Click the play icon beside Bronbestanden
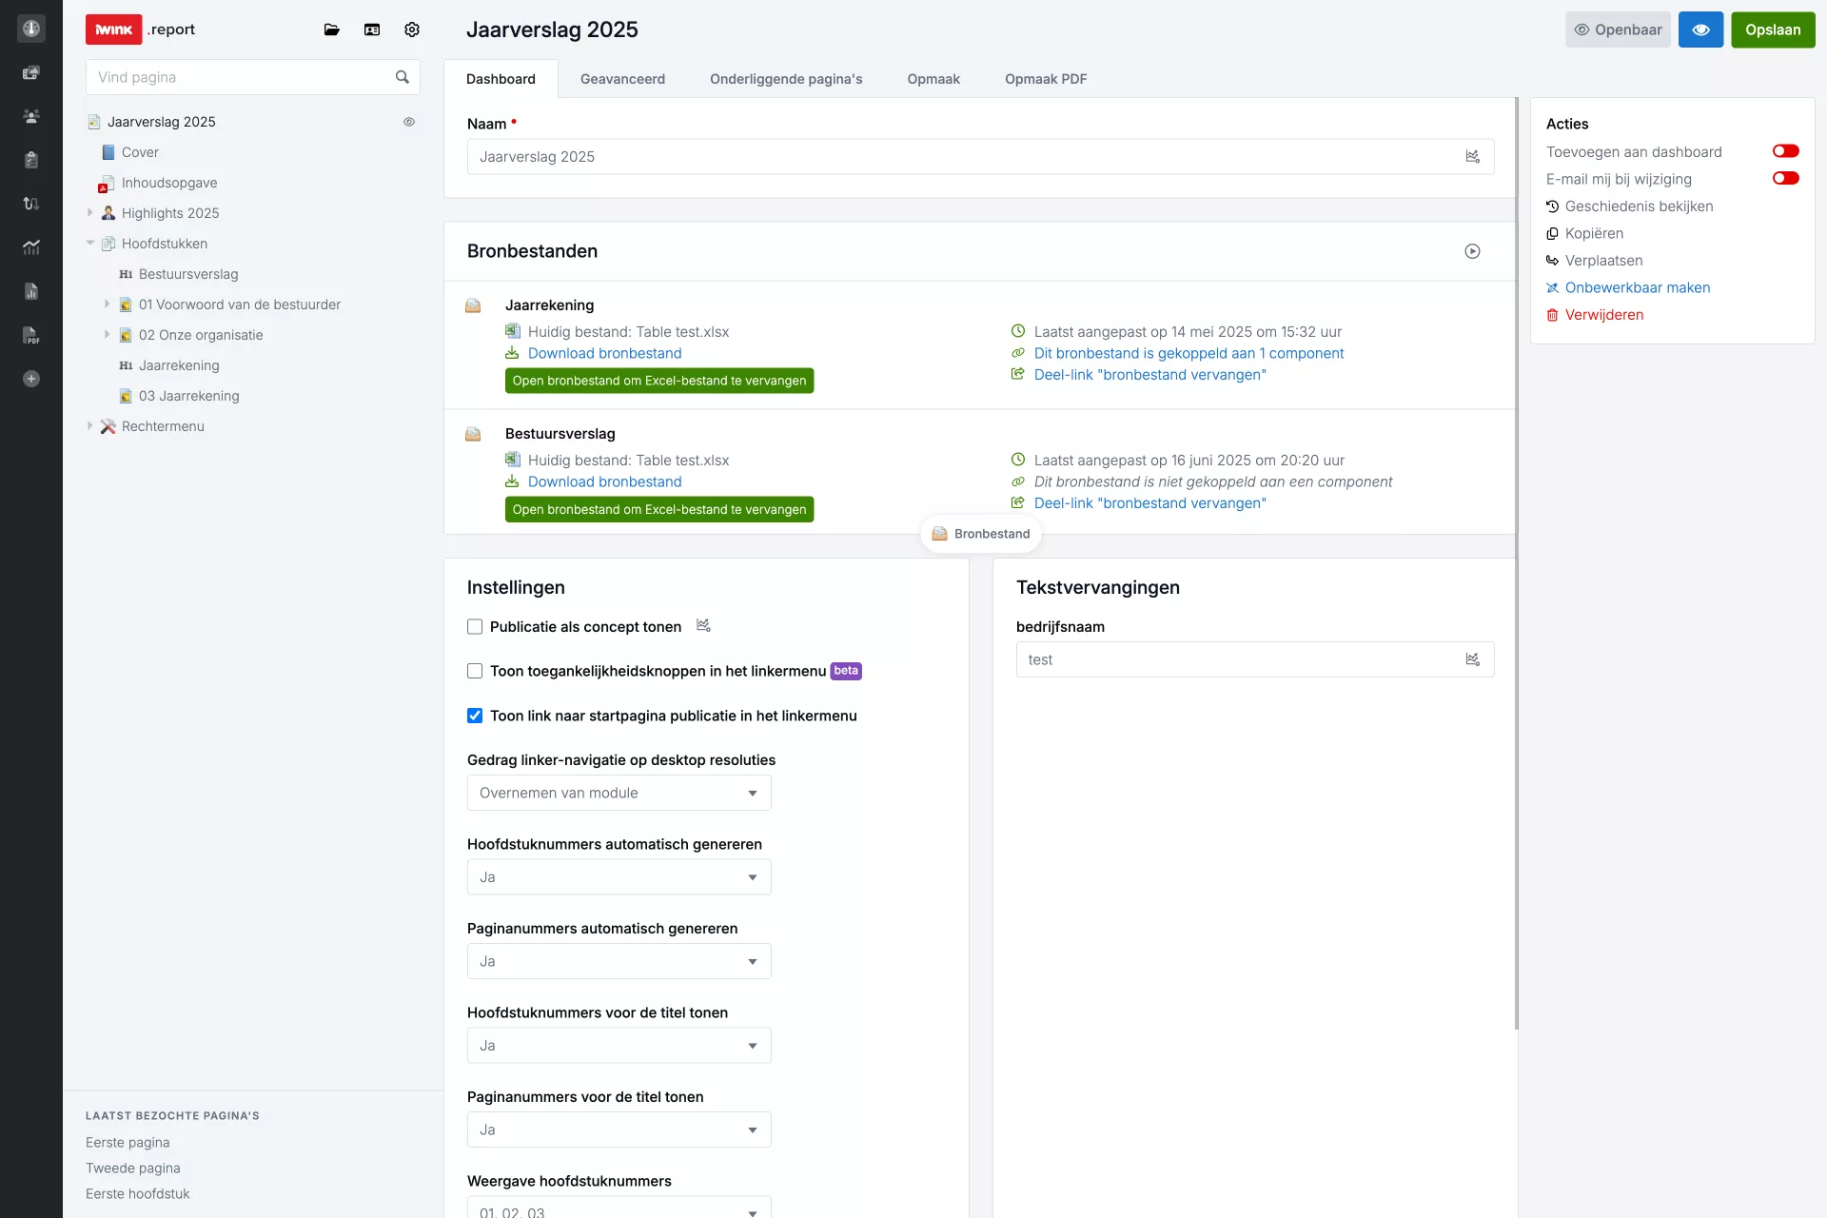1827x1218 pixels. coord(1472,251)
